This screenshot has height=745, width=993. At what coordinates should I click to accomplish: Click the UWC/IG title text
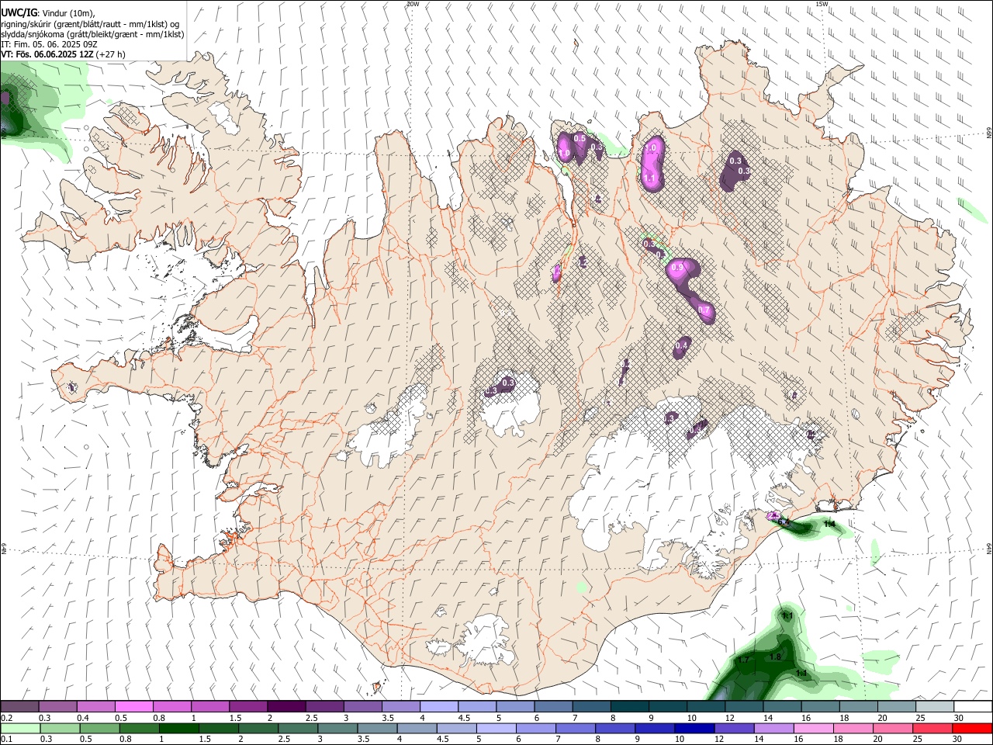pos(19,13)
